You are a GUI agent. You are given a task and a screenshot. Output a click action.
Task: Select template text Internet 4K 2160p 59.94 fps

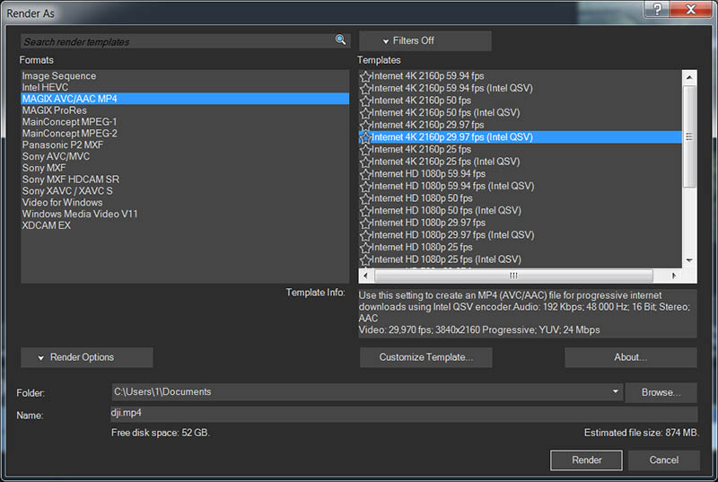(428, 76)
